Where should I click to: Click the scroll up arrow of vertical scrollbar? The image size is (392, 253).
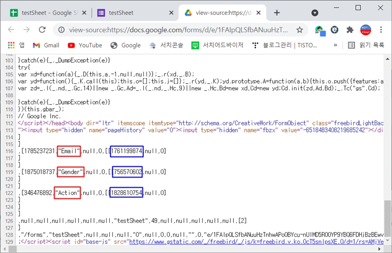click(x=387, y=59)
